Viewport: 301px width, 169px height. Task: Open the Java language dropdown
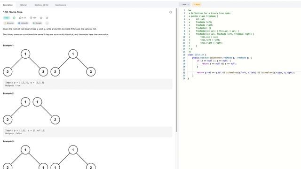tap(185, 4)
